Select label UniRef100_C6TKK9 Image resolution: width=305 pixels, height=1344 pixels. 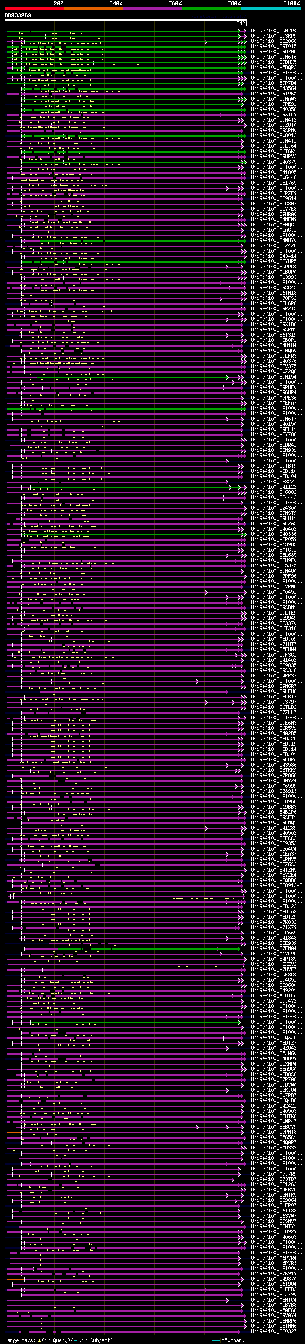(x=274, y=770)
